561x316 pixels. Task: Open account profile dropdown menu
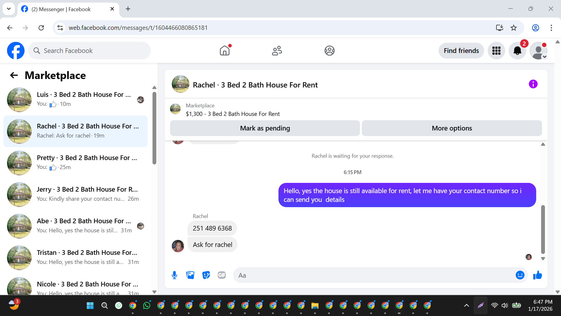[x=538, y=51]
